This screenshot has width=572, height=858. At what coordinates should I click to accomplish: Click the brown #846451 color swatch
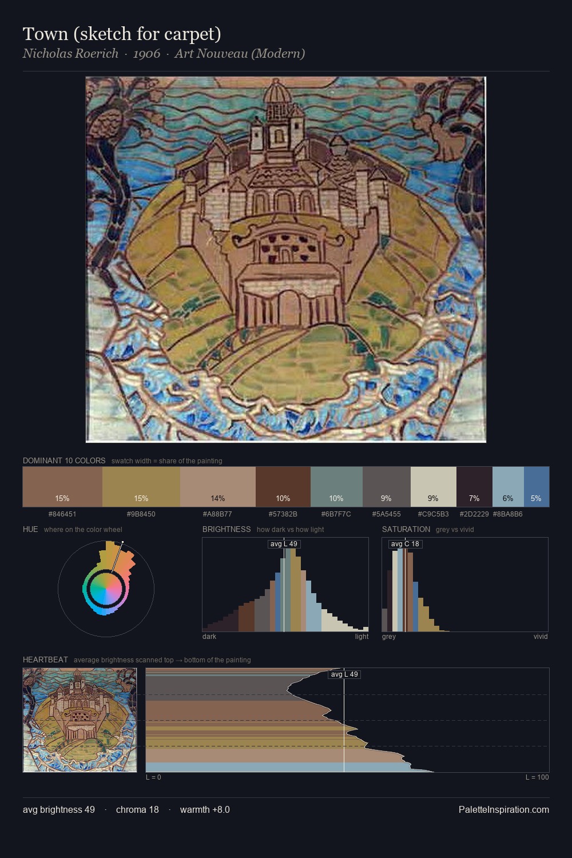click(62, 487)
